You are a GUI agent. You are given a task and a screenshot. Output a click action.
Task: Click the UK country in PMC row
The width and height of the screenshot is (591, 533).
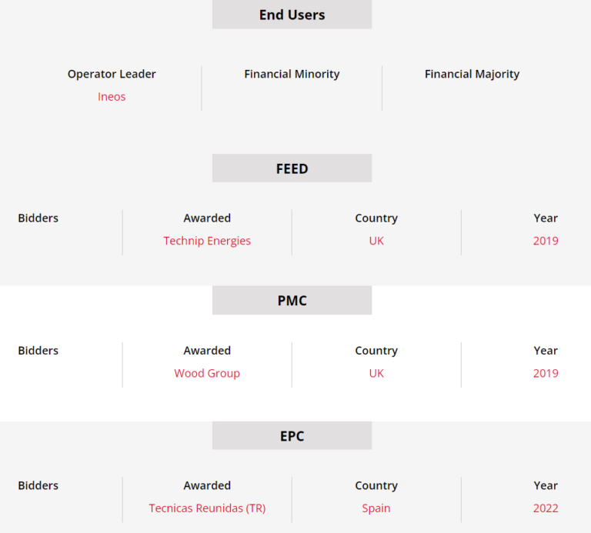(376, 373)
